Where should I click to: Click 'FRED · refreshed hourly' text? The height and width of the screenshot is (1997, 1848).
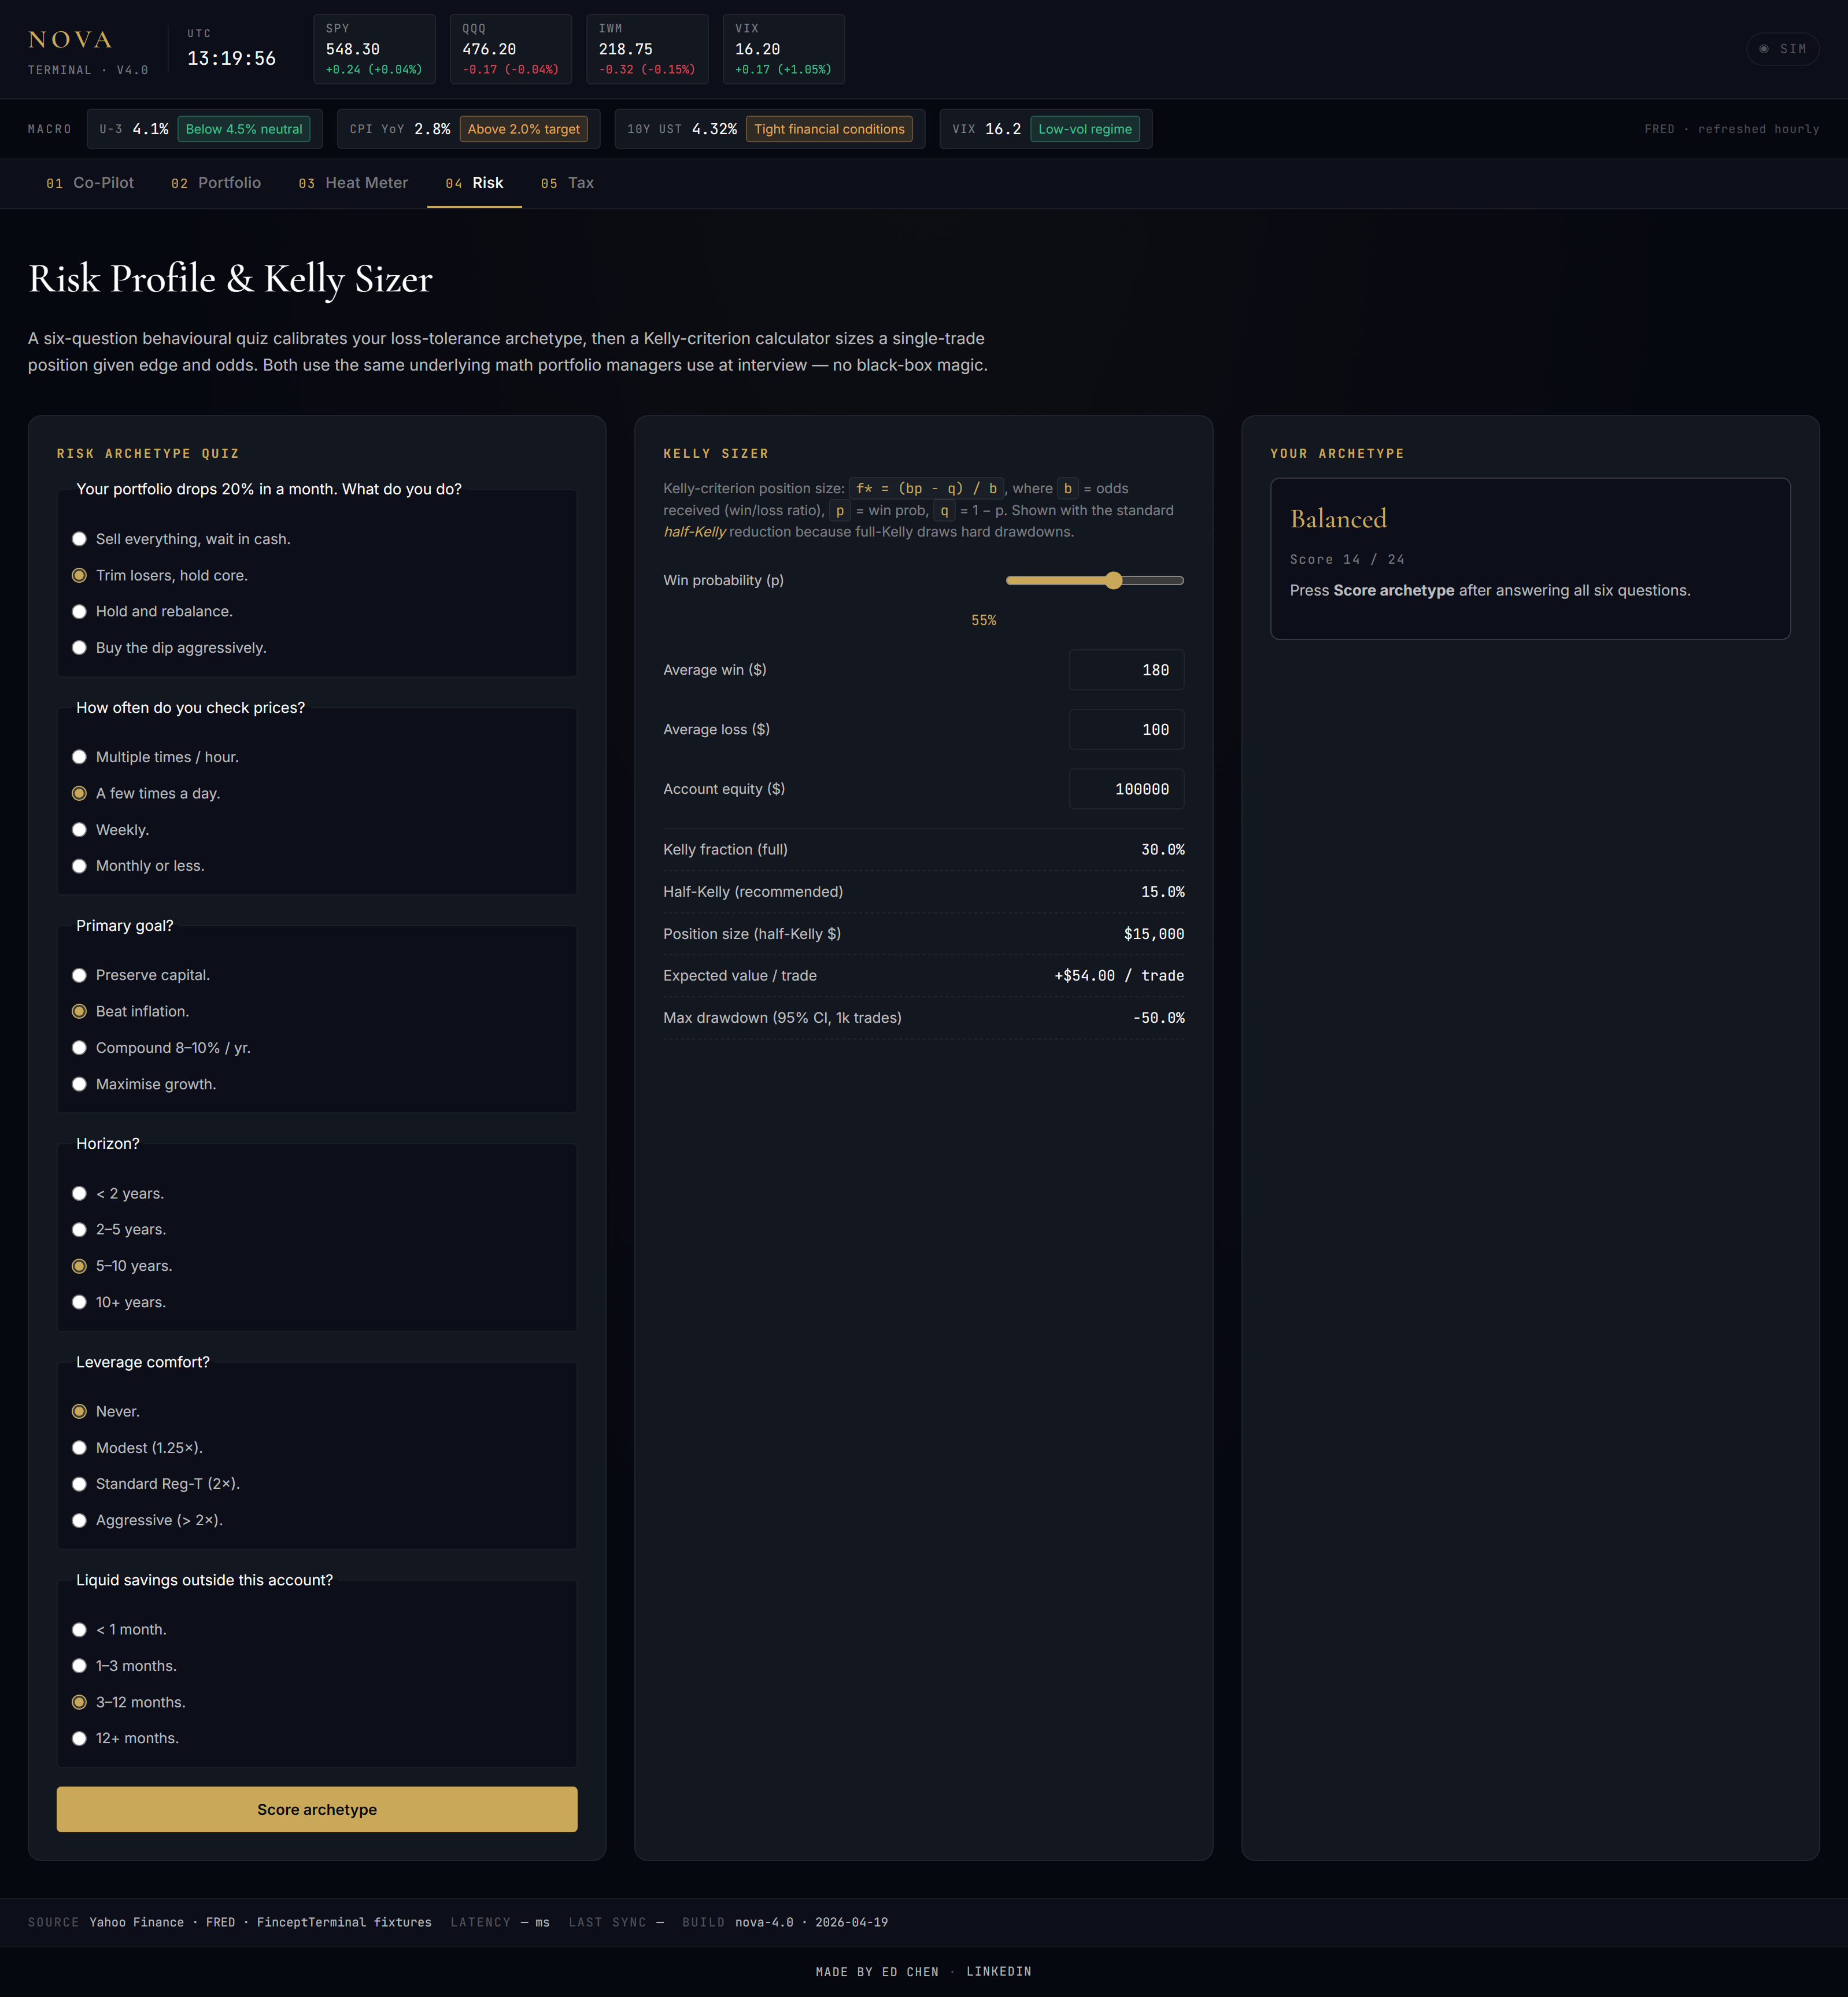1731,129
